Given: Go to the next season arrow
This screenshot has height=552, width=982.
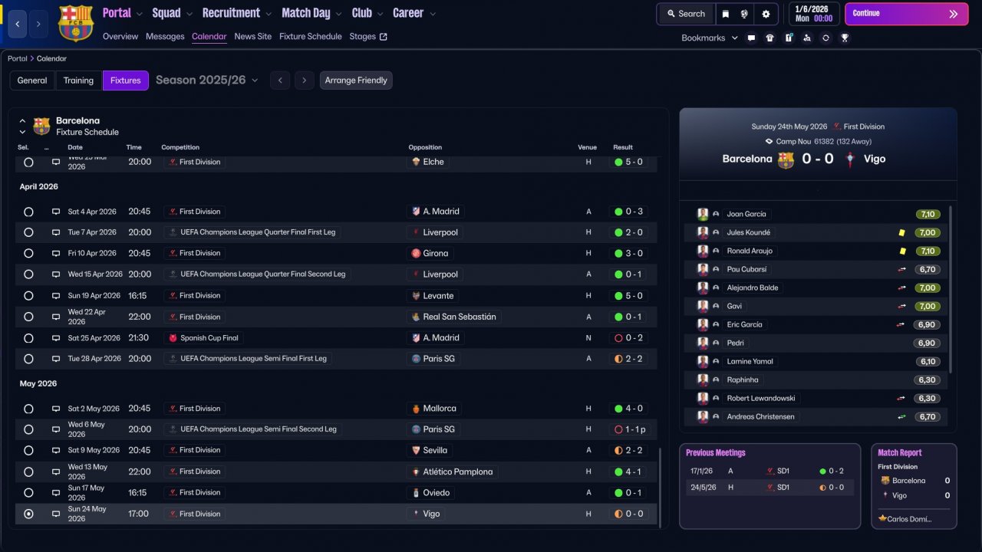Looking at the screenshot, I should [x=305, y=80].
